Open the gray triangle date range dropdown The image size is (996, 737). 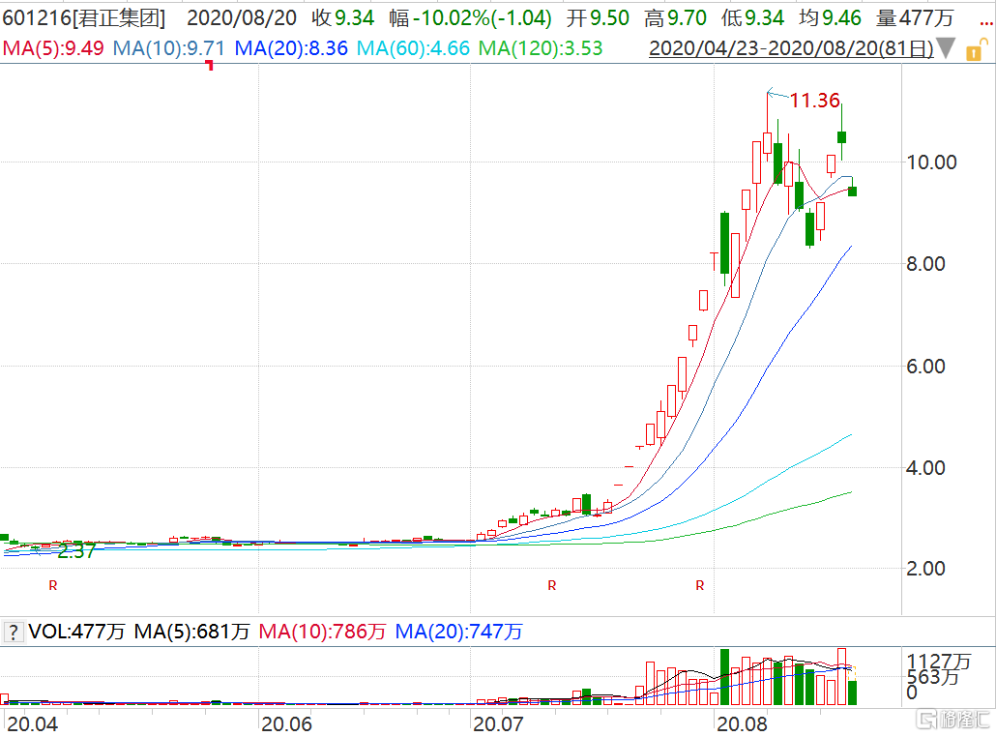point(948,48)
